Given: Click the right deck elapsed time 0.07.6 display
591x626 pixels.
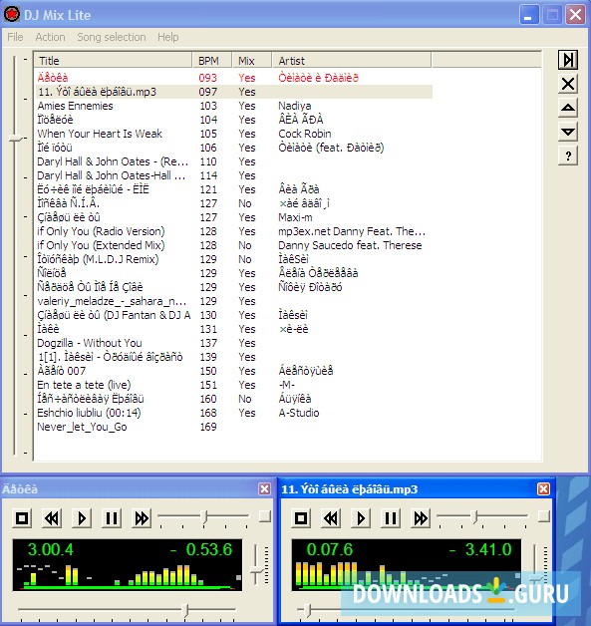Looking at the screenshot, I should 330,550.
